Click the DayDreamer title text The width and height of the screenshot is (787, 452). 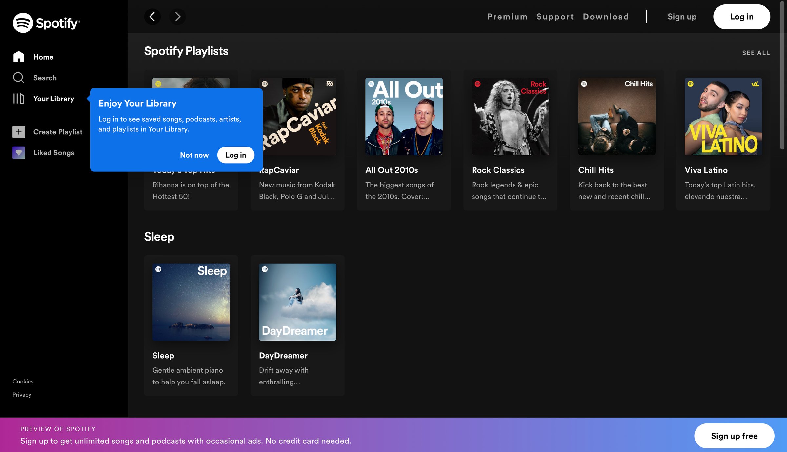point(283,356)
